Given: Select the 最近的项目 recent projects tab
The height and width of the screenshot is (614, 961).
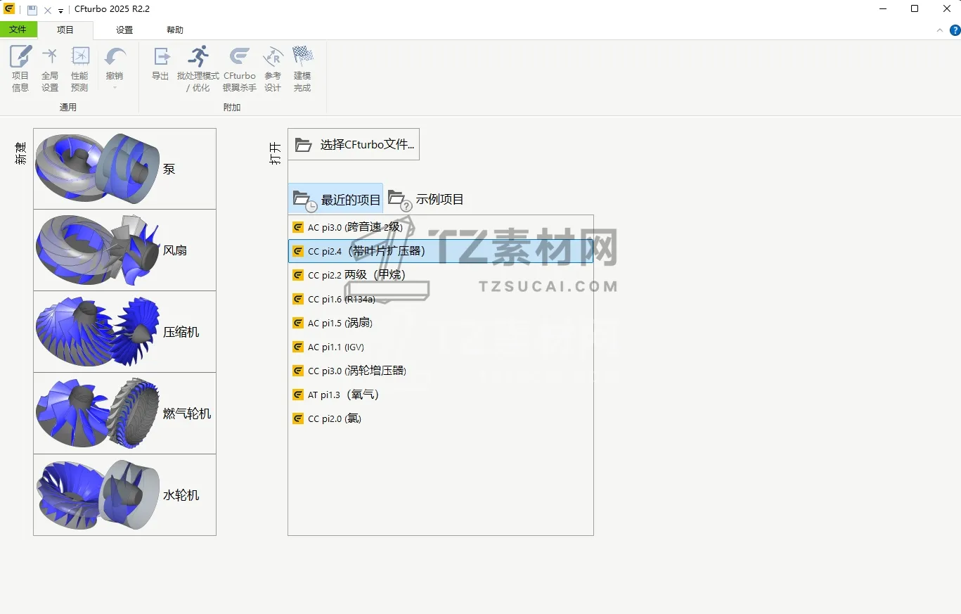Looking at the screenshot, I should 336,199.
